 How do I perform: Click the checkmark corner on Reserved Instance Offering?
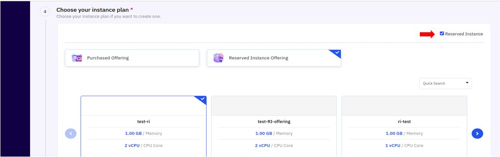337,52
